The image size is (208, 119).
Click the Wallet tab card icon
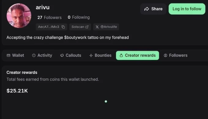coord(9,55)
